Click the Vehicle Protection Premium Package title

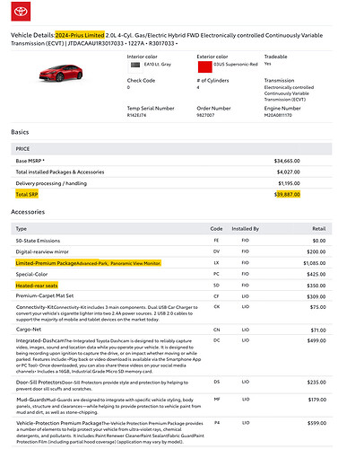(59, 423)
